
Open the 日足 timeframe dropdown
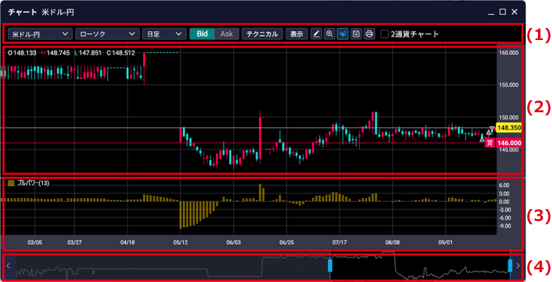tap(164, 34)
